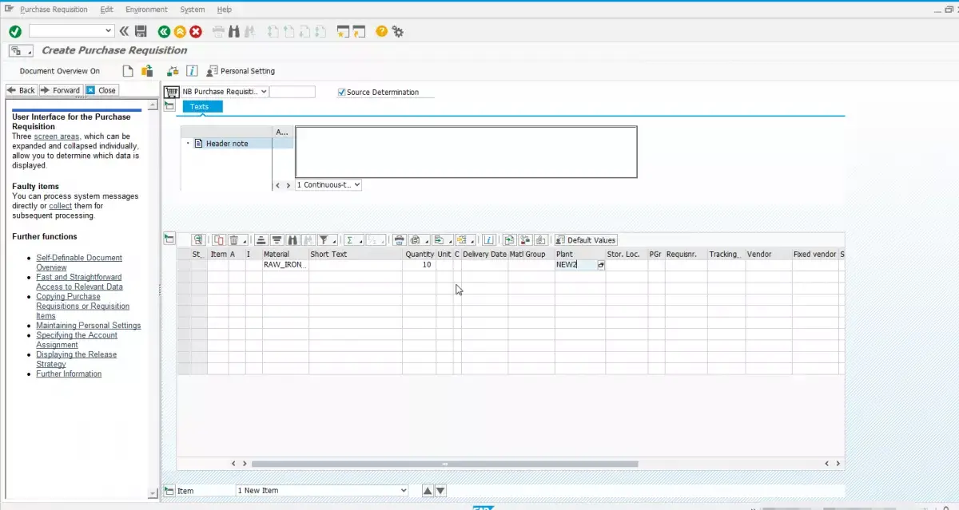Image resolution: width=959 pixels, height=510 pixels.
Task: Click the Quantity cell showing 10
Action: click(419, 264)
